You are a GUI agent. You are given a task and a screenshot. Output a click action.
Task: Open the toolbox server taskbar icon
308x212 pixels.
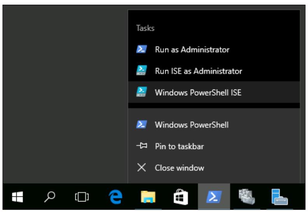pos(280,197)
